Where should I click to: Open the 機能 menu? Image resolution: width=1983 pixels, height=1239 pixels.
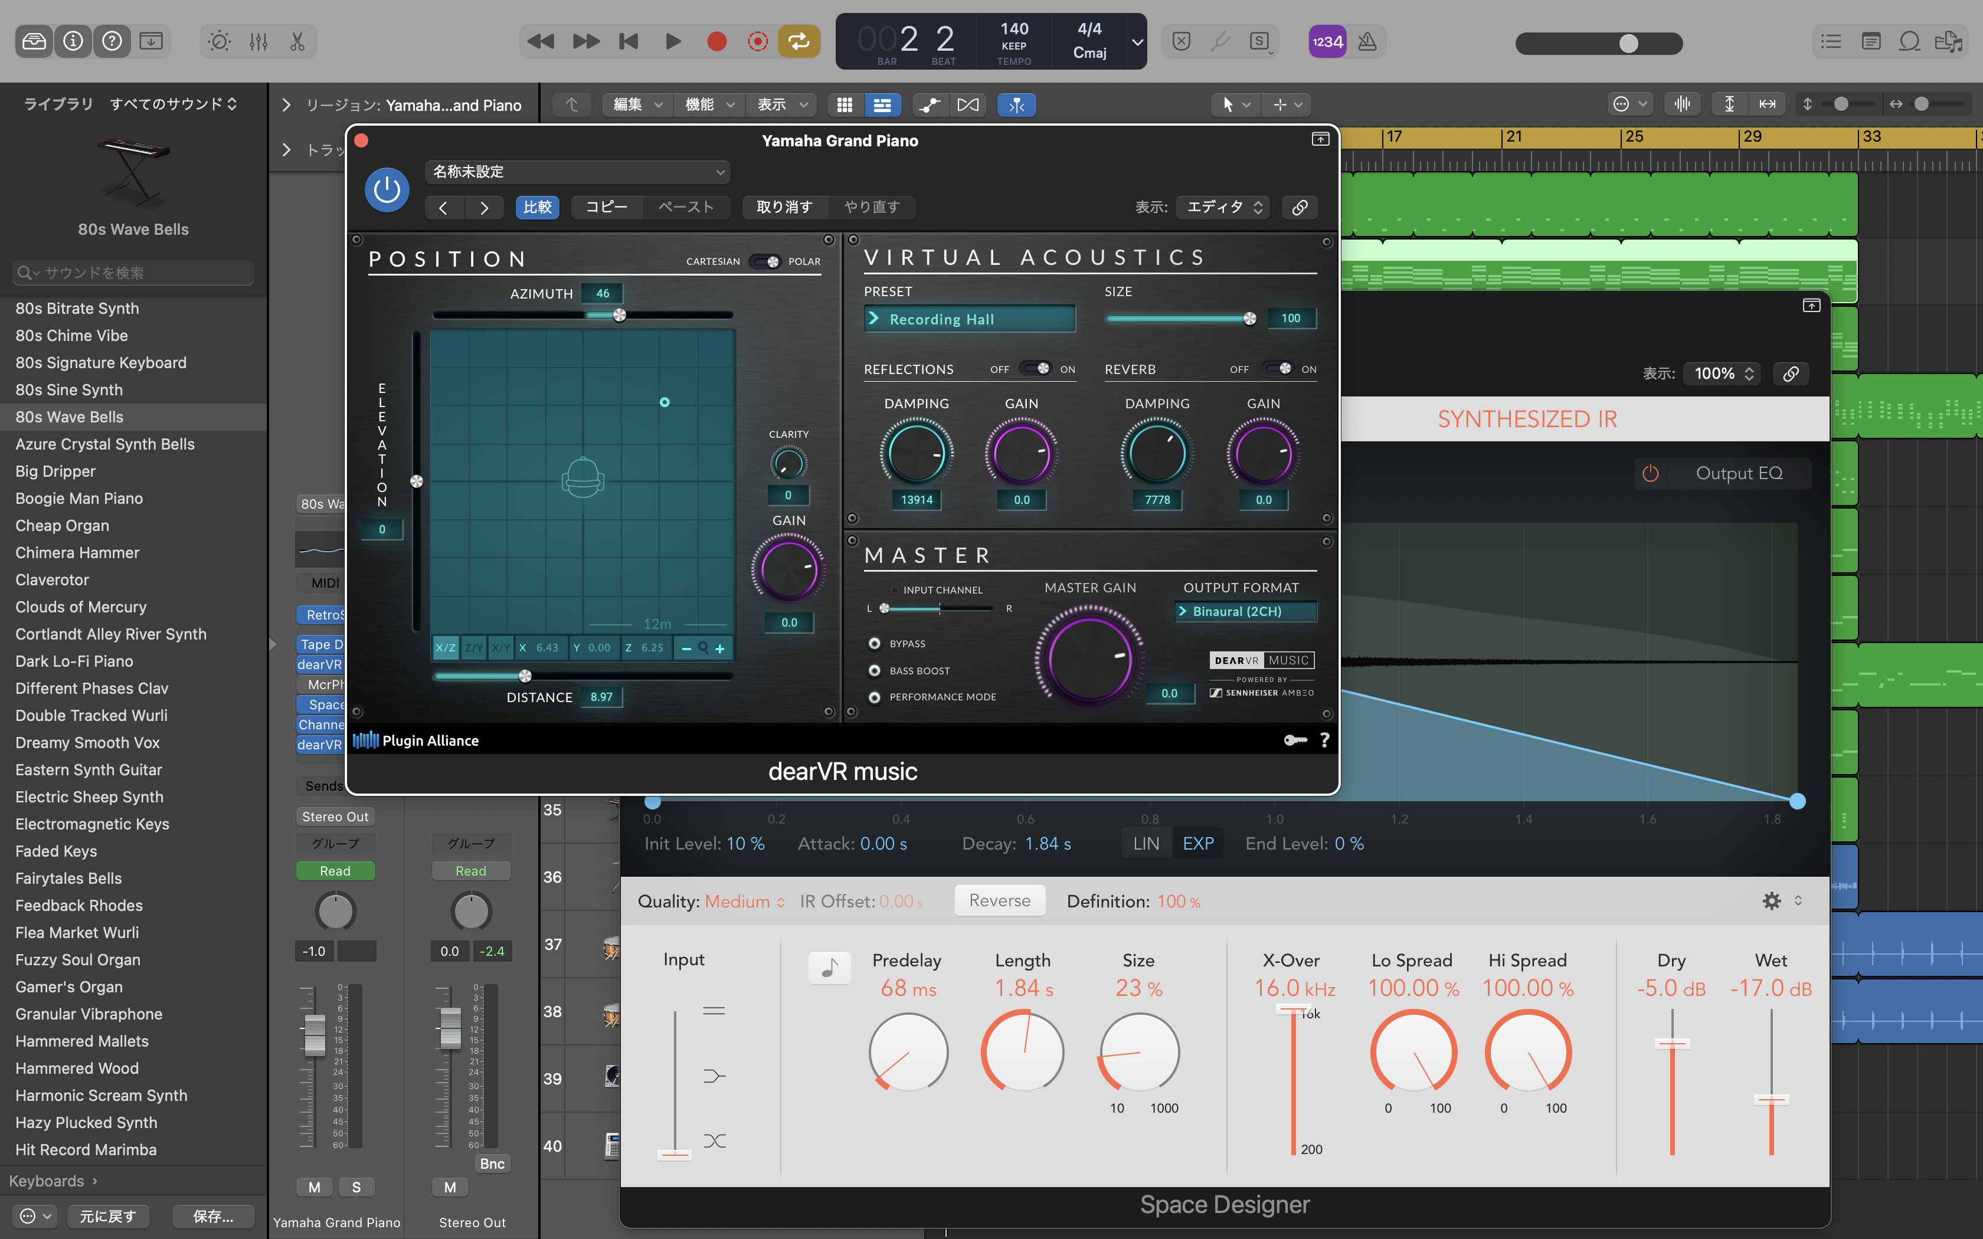(x=709, y=105)
